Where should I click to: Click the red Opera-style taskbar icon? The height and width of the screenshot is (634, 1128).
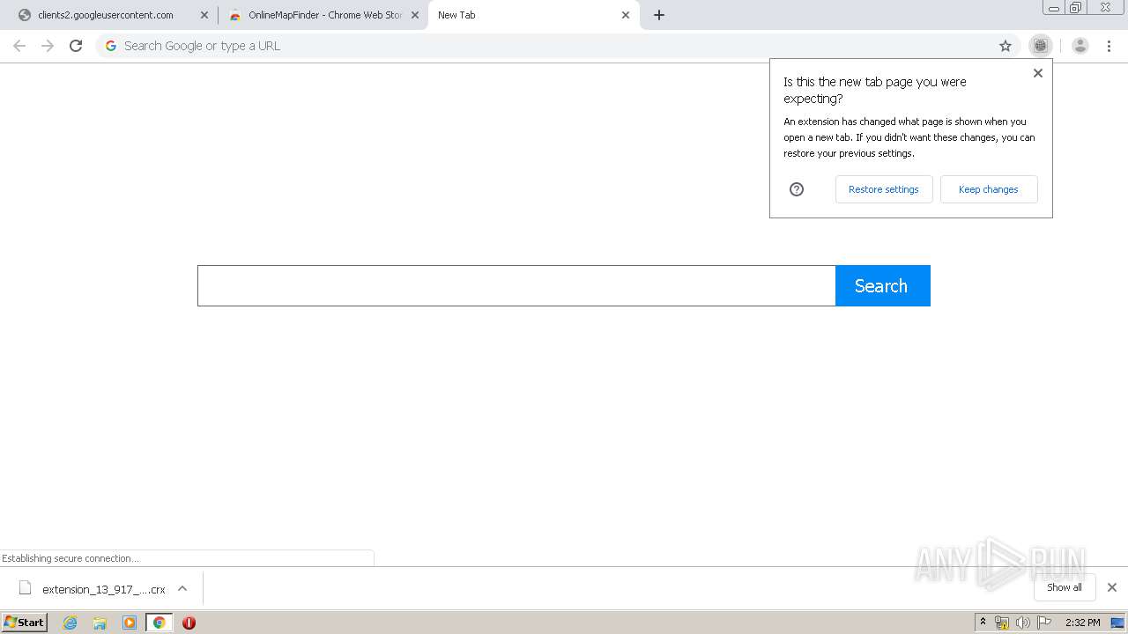(189, 623)
